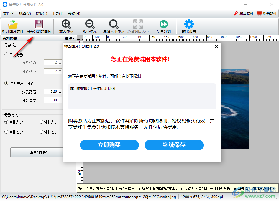
Task: Close the trial notice dialog
Action: coord(216,46)
